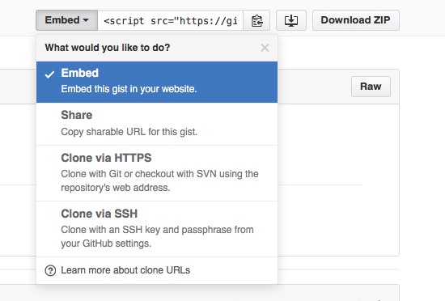The image size is (445, 301).
Task: Select the Share menu option
Action: (x=157, y=124)
